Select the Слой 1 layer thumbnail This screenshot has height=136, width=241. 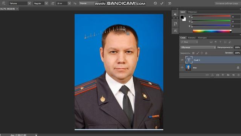[189, 60]
